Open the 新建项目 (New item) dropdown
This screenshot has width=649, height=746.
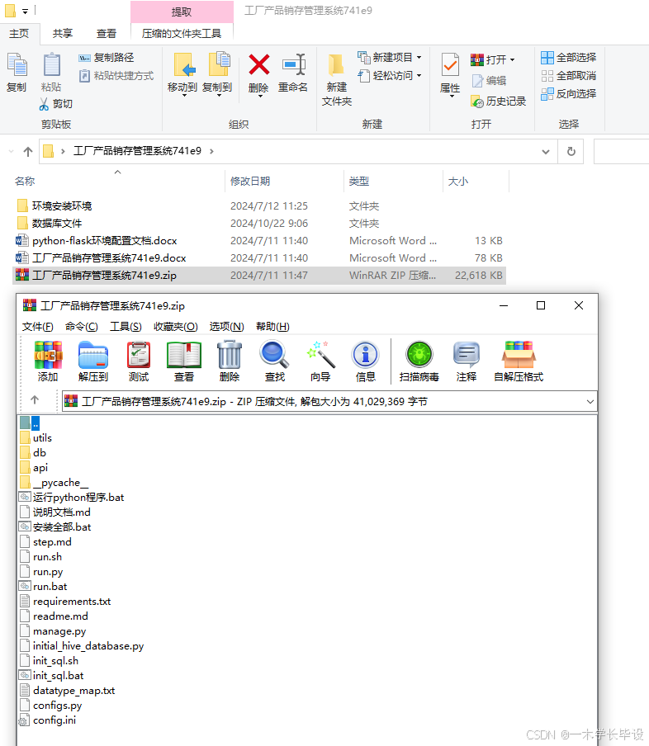419,58
